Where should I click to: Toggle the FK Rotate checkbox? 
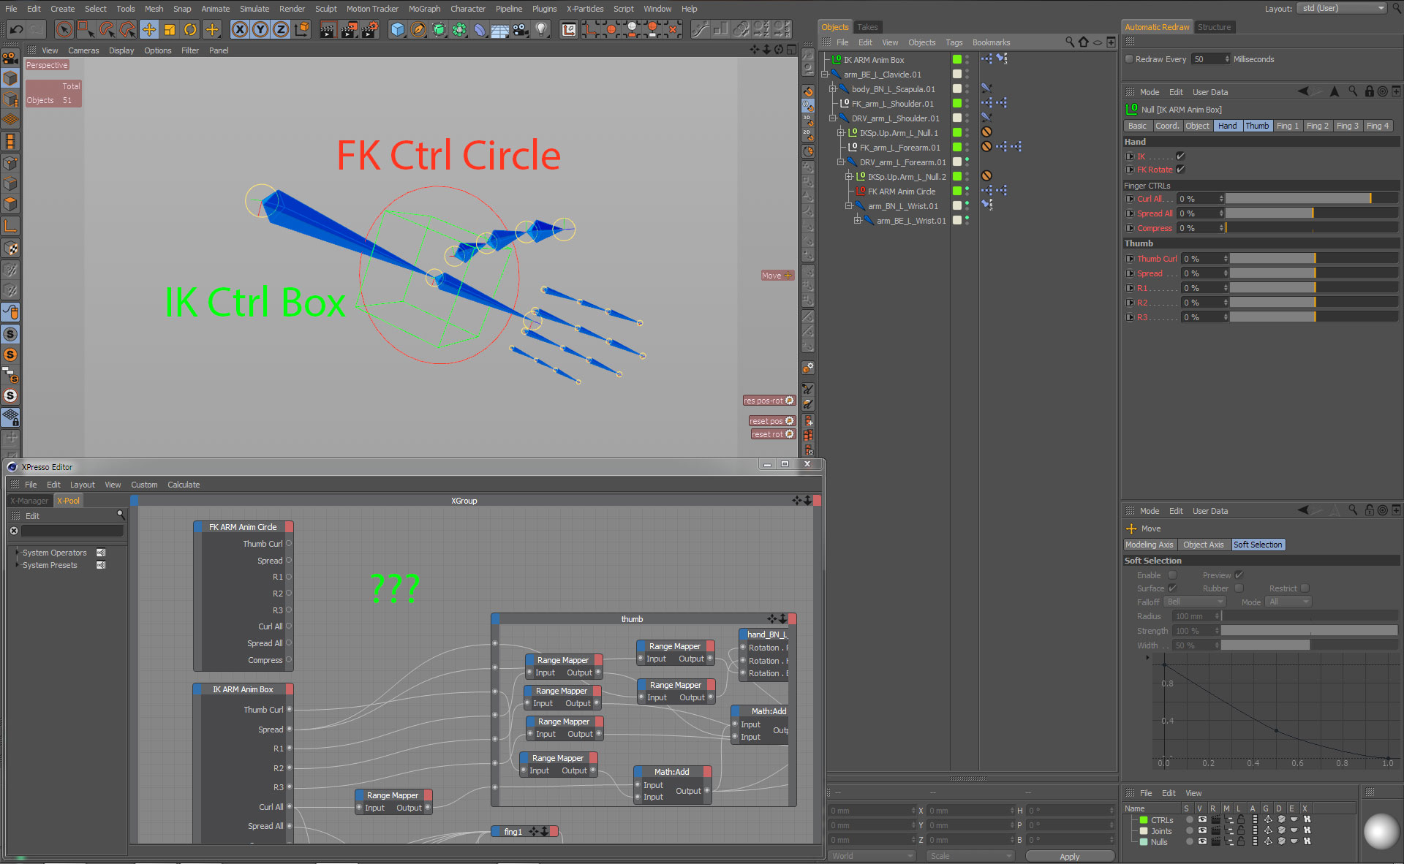1180,170
